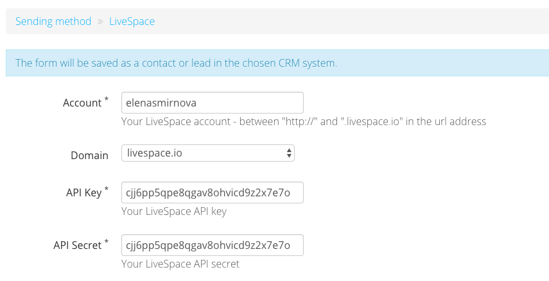Click the up-down arrows of Domain select
Viewport: 549px width, 281px height.
289,153
